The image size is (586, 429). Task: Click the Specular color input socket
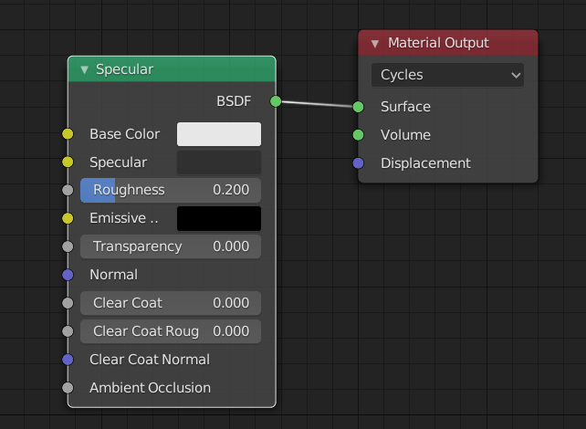pos(68,162)
